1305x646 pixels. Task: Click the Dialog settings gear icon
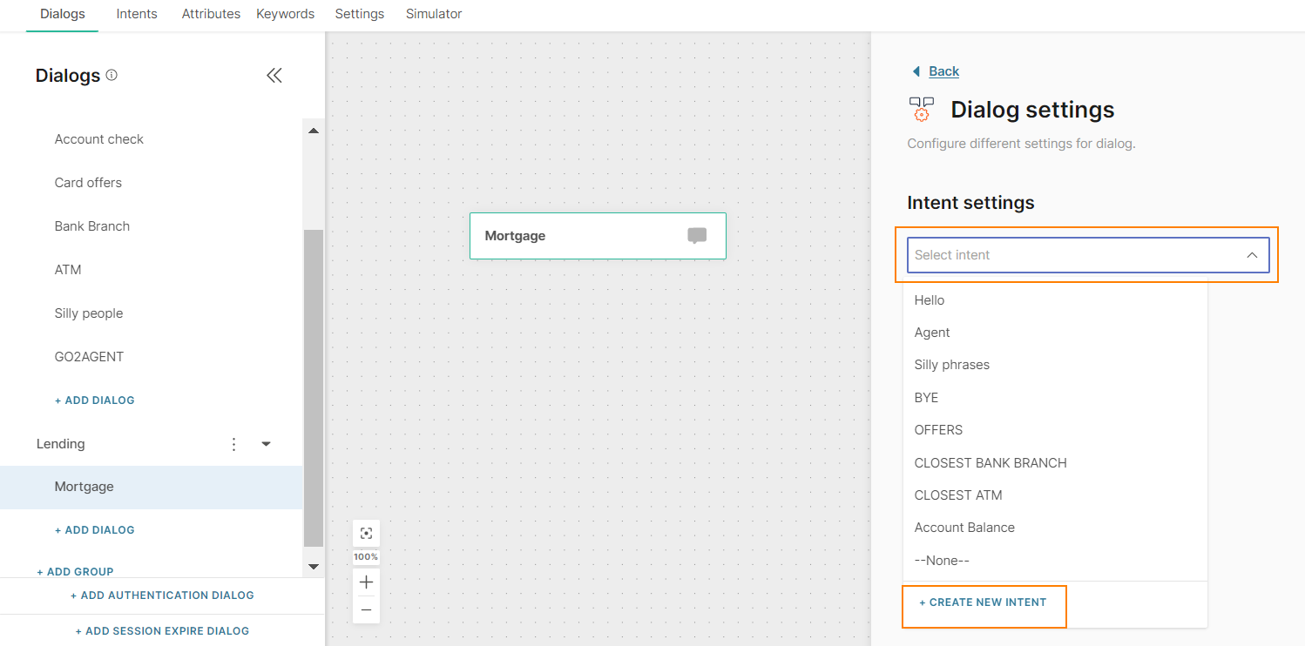point(922,110)
